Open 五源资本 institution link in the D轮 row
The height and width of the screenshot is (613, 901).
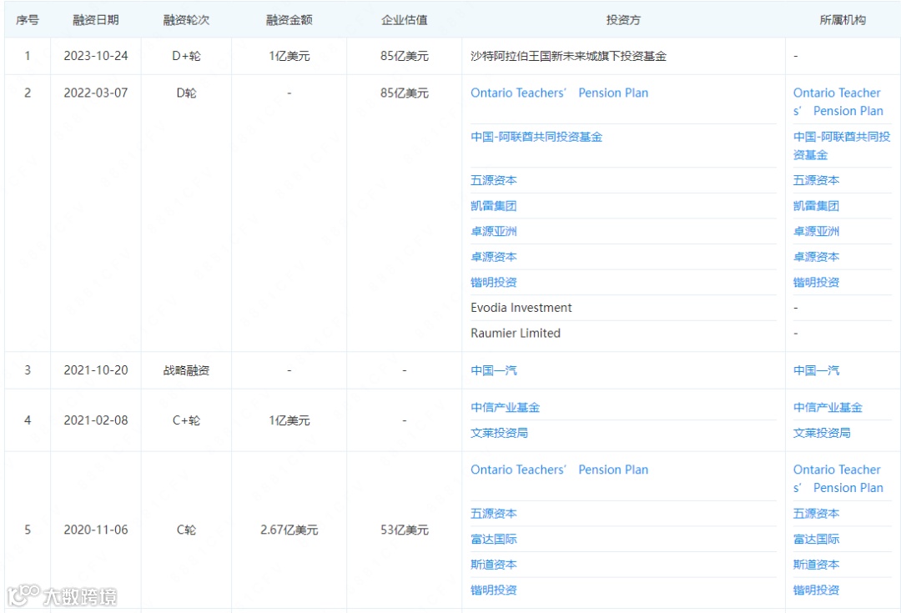(816, 180)
